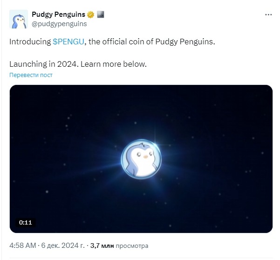Screen dimensions: 280x260
Task: Open the $PENGU cashtag link
Action: [x=68, y=42]
